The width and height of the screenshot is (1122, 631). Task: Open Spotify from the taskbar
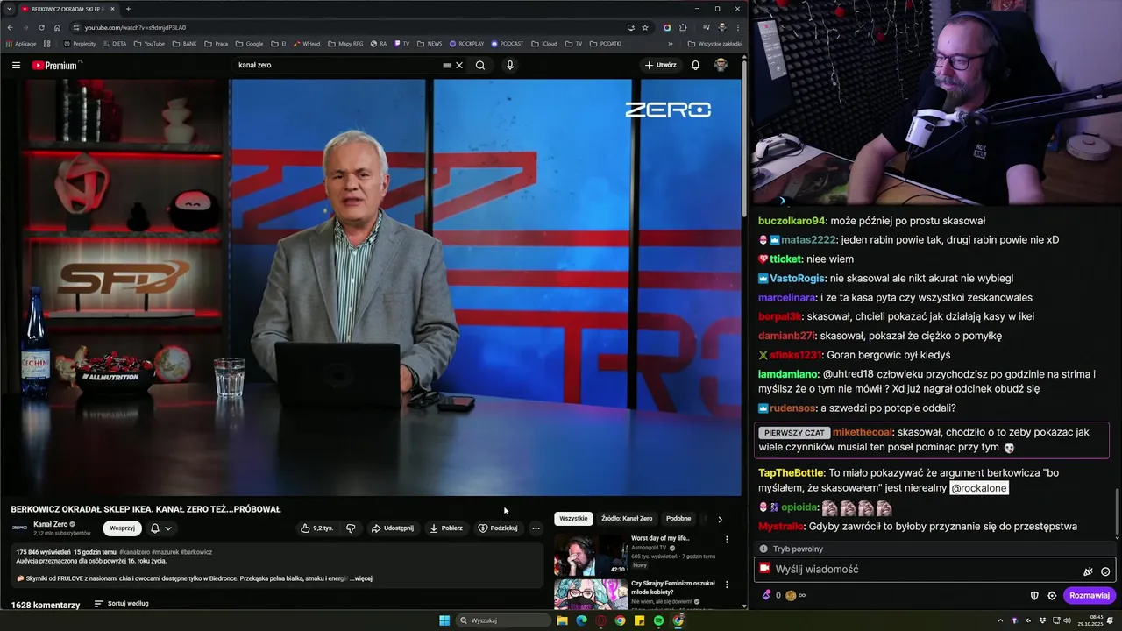click(x=658, y=620)
